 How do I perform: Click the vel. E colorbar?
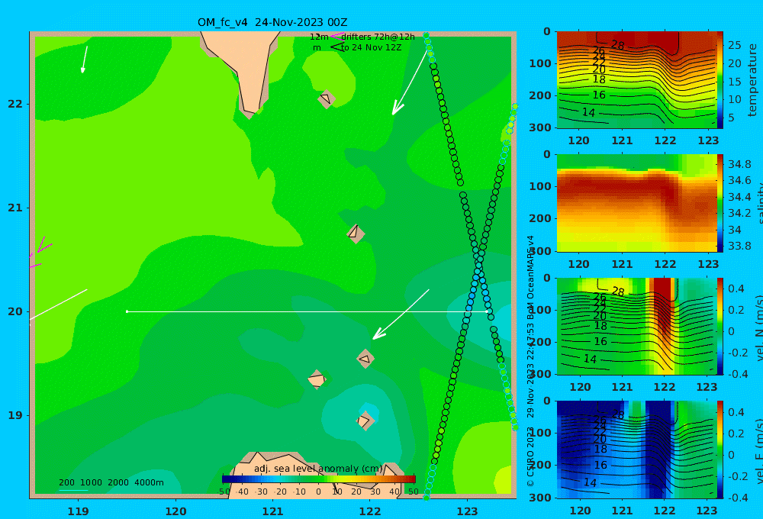point(720,450)
